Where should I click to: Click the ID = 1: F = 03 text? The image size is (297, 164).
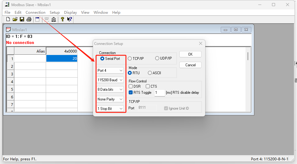coord(19,36)
